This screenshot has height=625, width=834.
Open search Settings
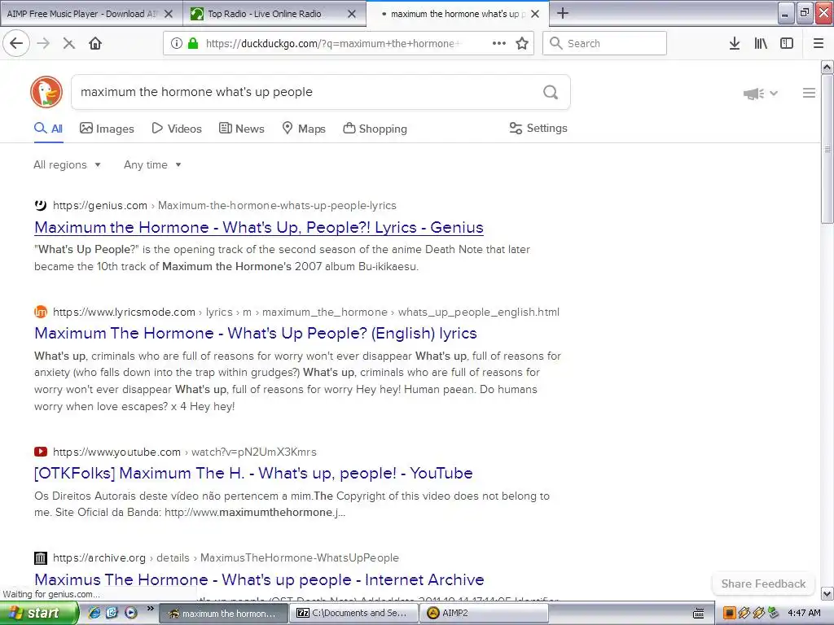538,128
